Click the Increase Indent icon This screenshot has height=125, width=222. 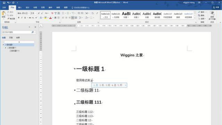pyautogui.click(x=82, y=13)
